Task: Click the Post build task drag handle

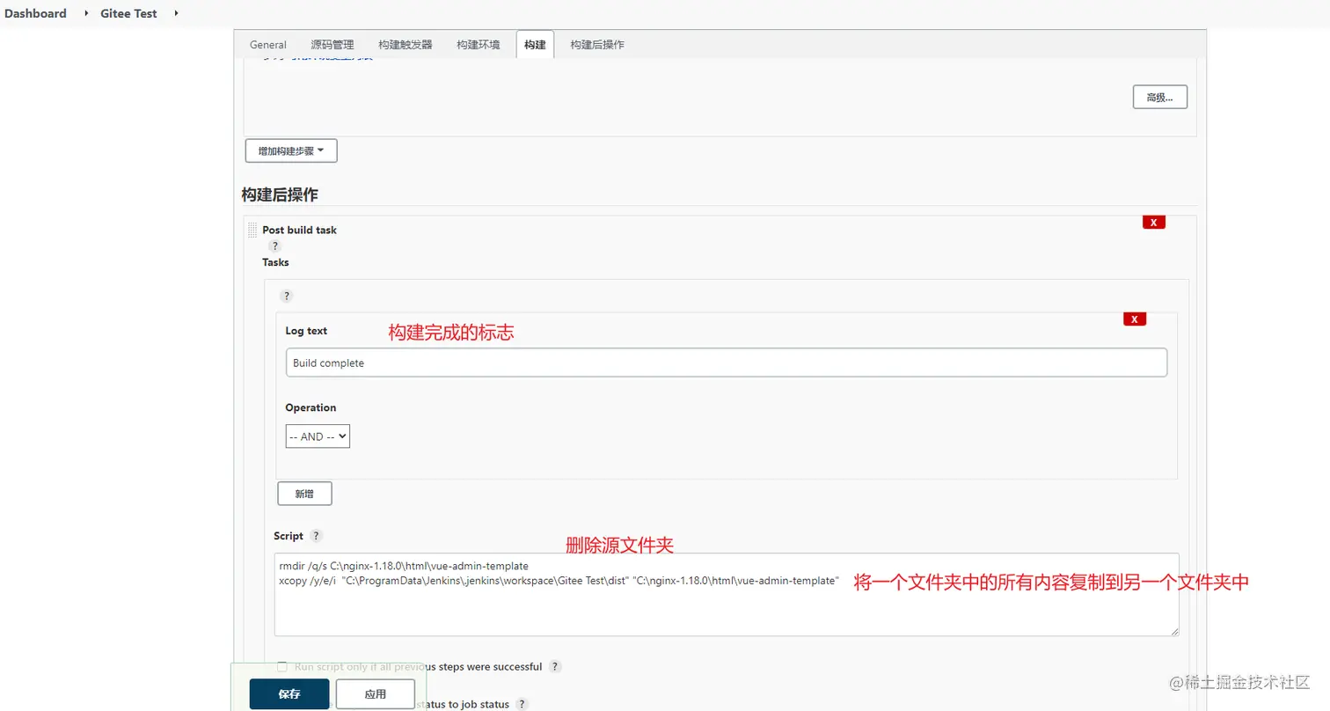Action: [252, 231]
